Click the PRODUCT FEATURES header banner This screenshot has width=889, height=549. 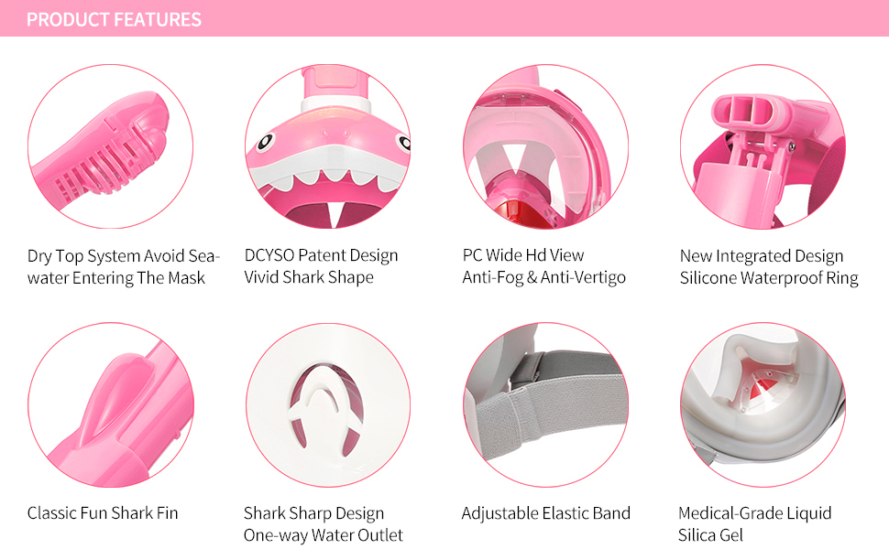[444, 18]
